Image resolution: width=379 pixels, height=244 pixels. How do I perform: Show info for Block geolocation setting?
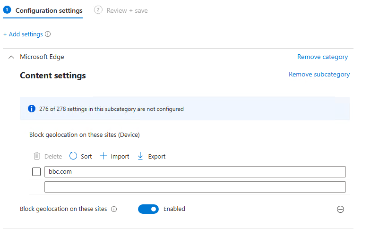tap(114, 209)
